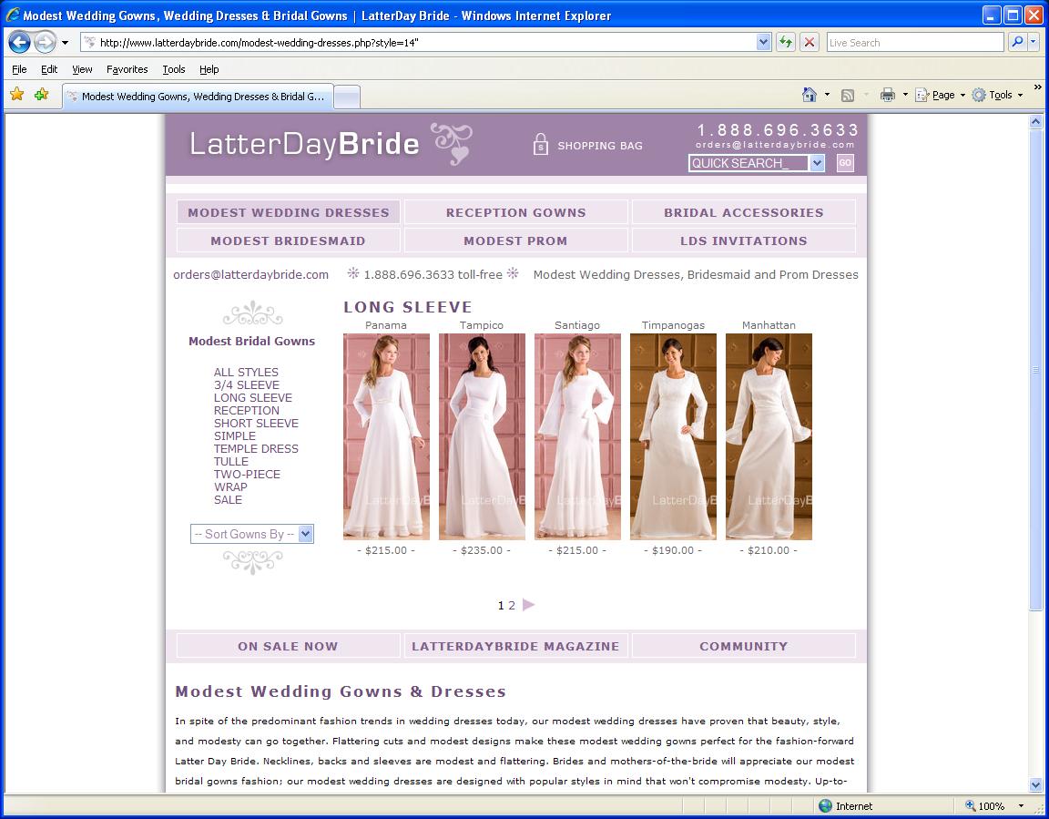The height and width of the screenshot is (819, 1049).
Task: Open the Sort Gowns By dropdown
Action: 251,534
